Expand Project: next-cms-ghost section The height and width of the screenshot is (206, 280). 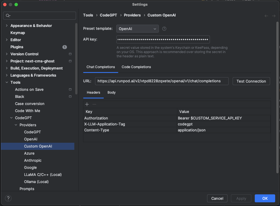click(x=7, y=61)
